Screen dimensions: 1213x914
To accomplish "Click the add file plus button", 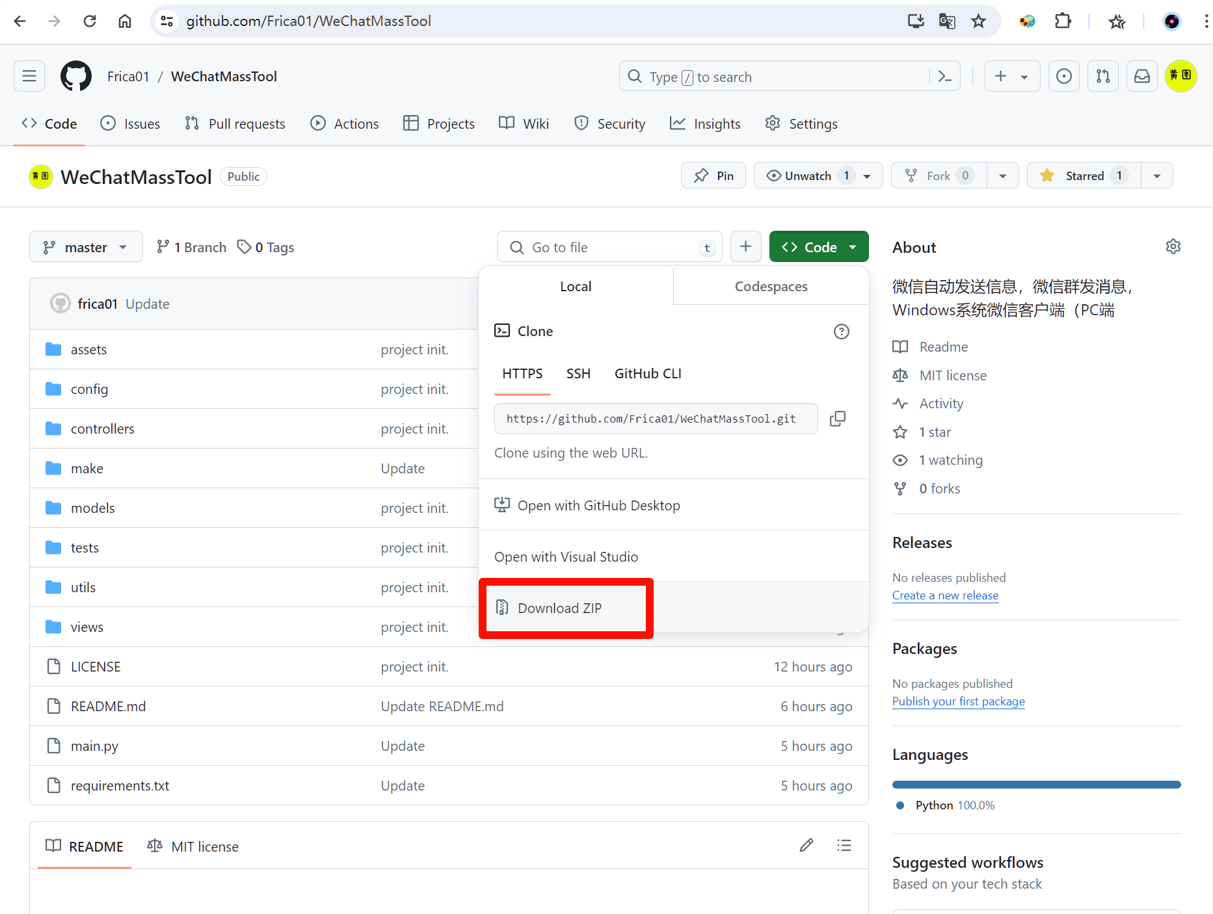I will (746, 247).
